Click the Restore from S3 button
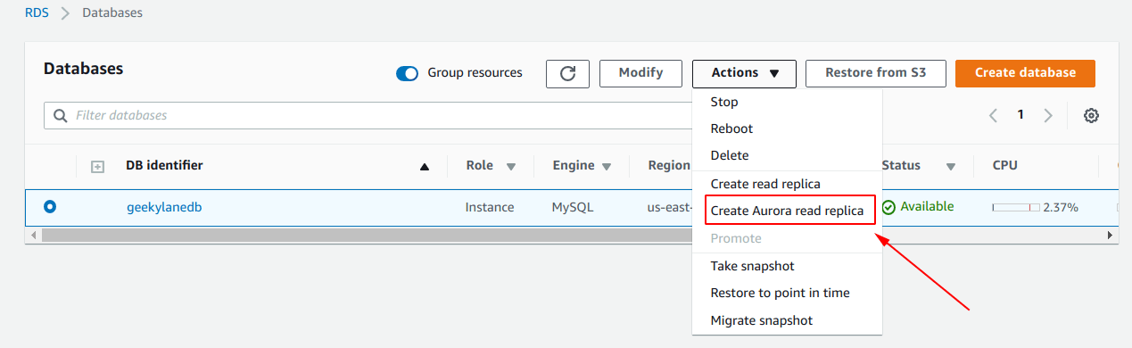This screenshot has height=348, width=1132. tap(876, 73)
